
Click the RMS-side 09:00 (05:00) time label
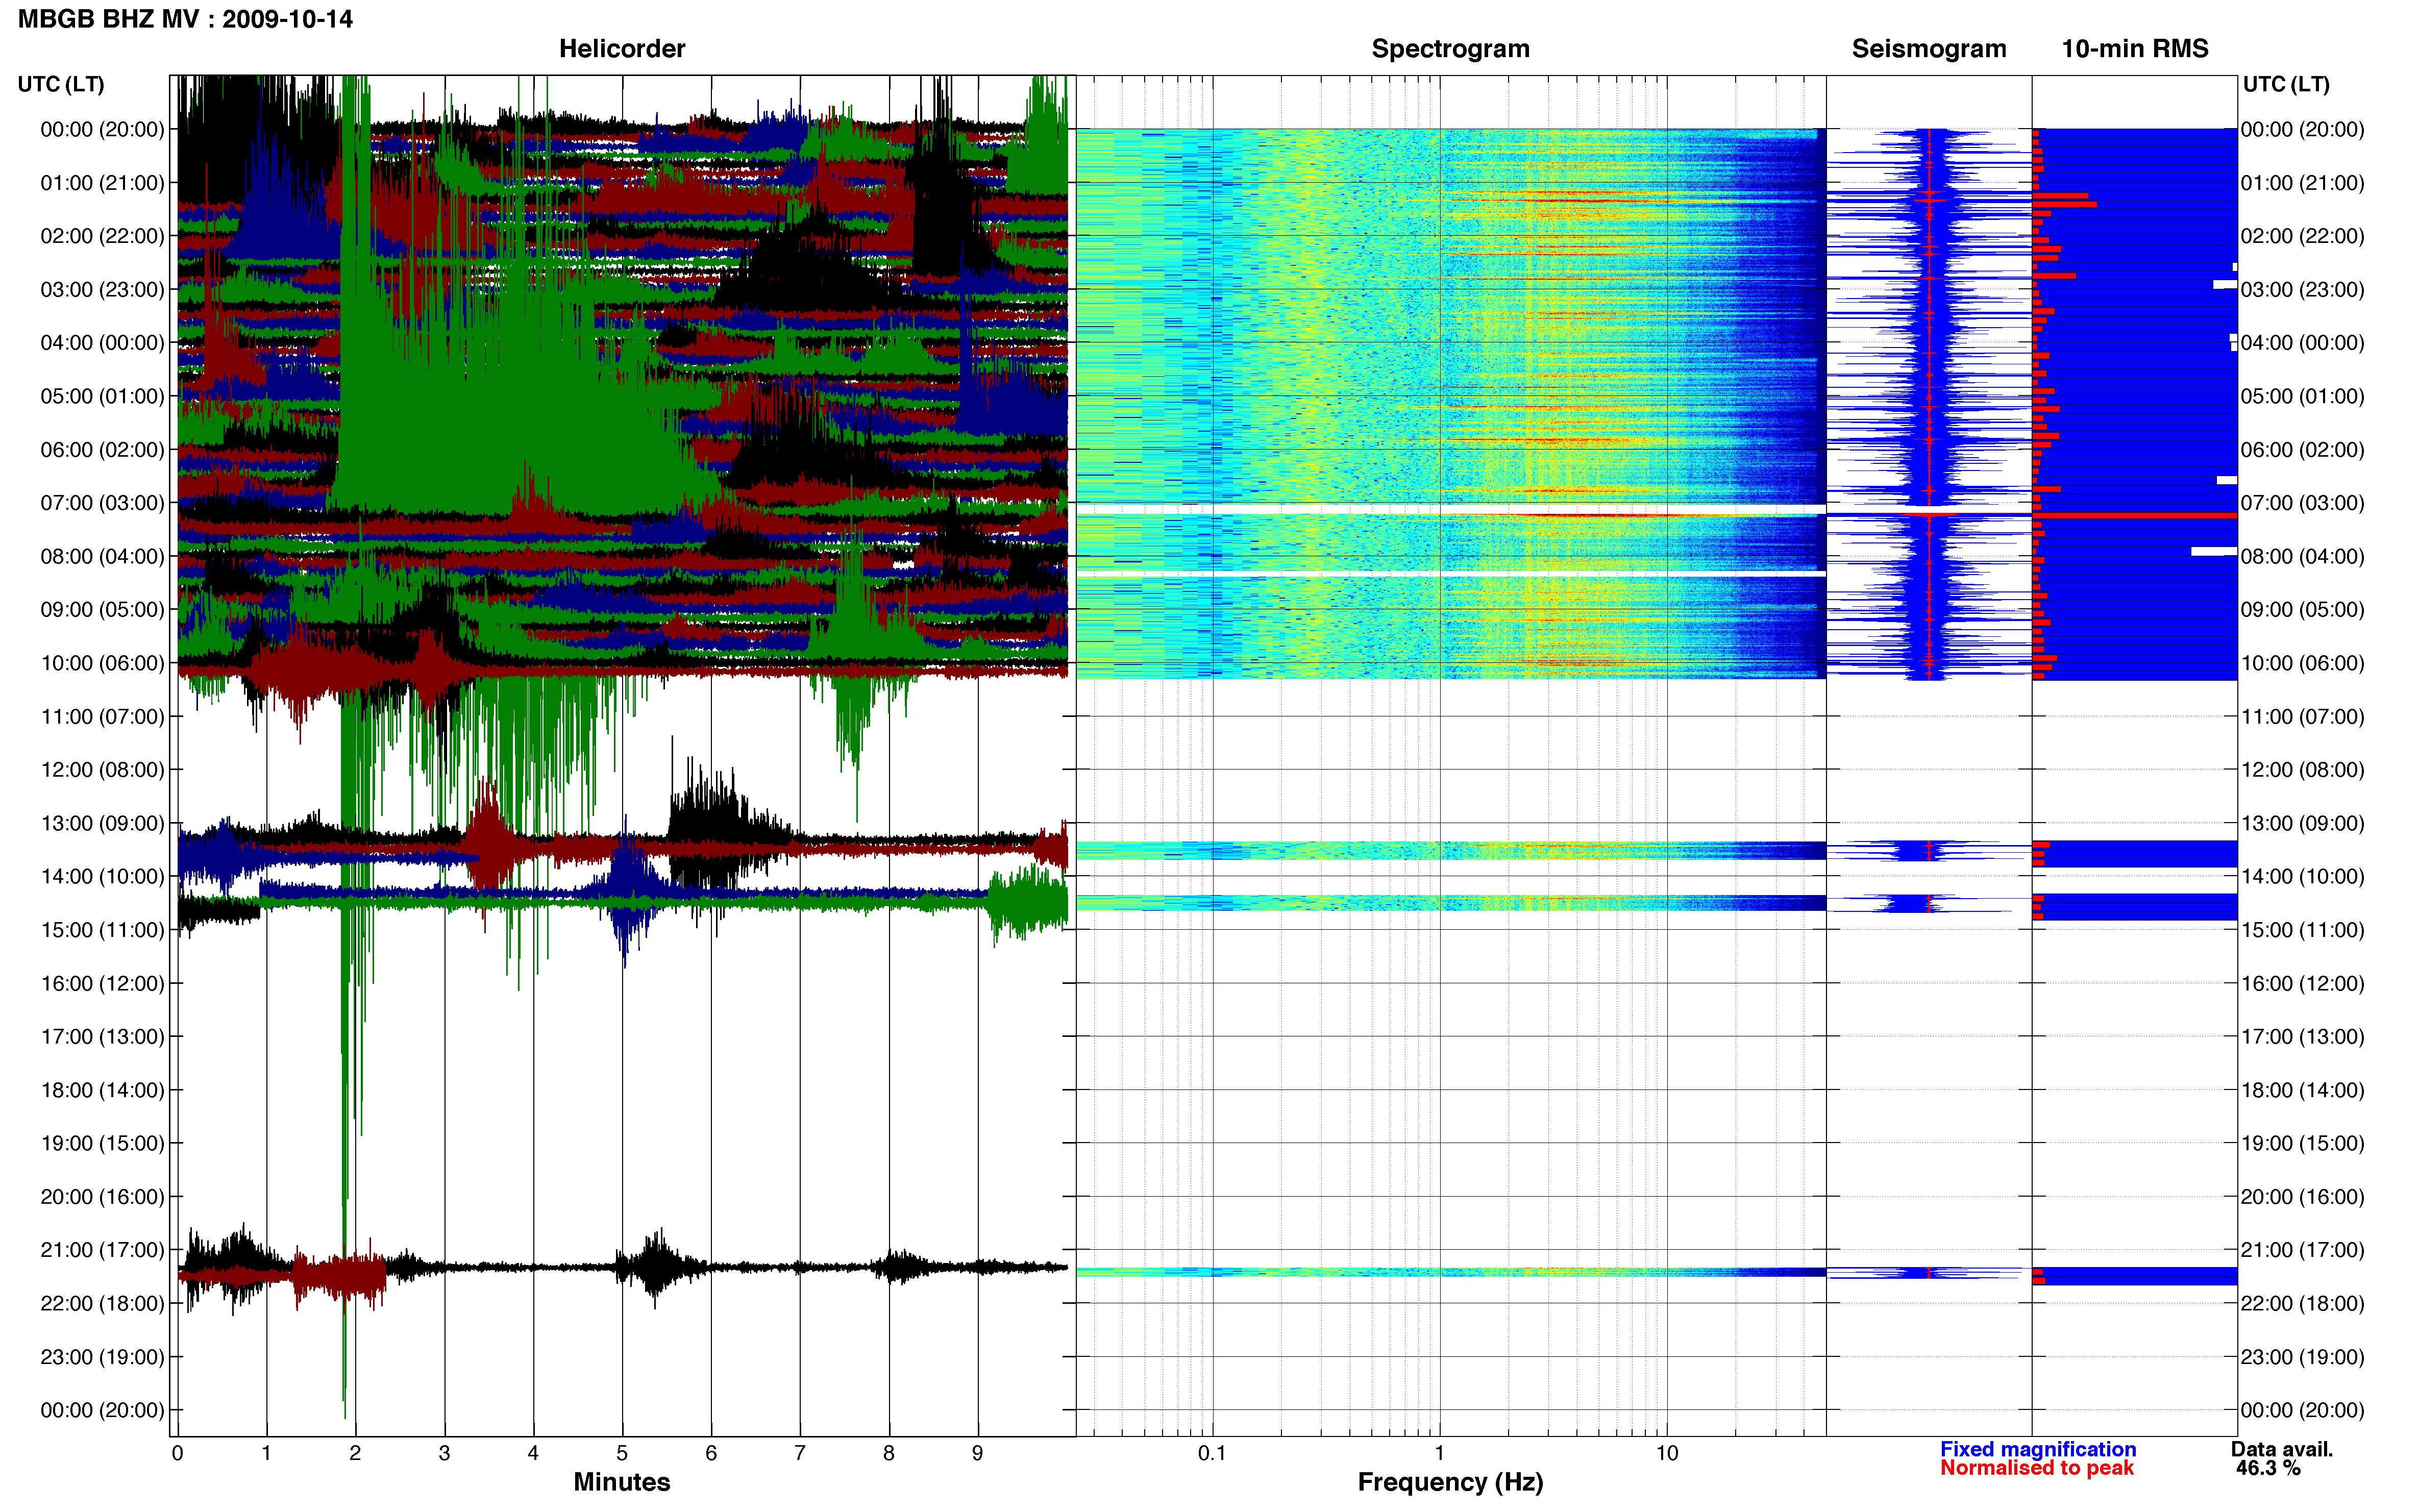pos(2303,609)
